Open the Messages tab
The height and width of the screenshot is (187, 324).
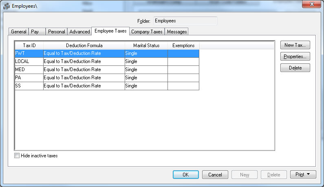coord(176,32)
